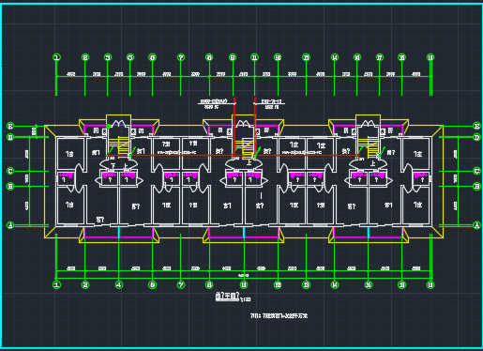Click the note text line under the title
Viewport: 483px width, 351px height.
tap(279, 315)
